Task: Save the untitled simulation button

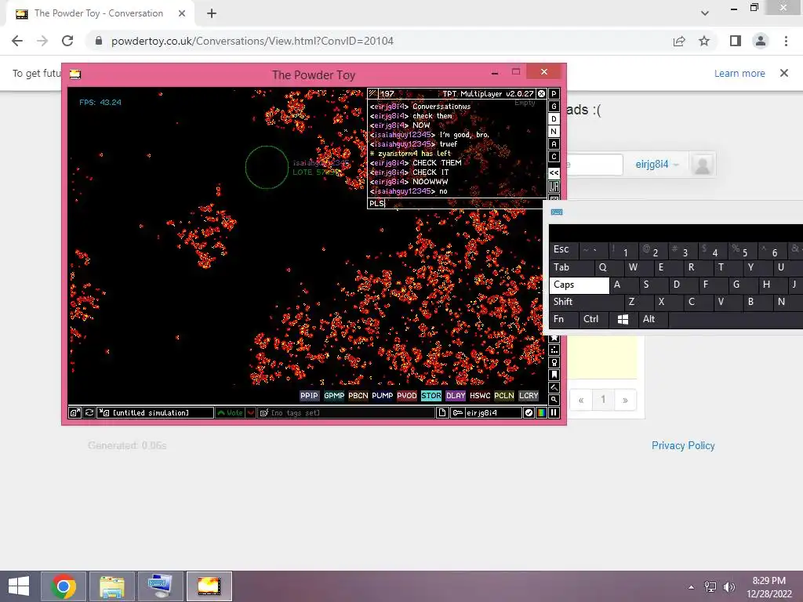Action: [155, 412]
